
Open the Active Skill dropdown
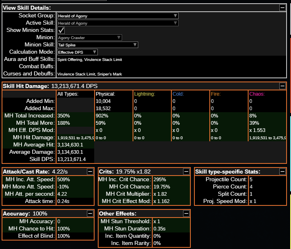(118, 23)
